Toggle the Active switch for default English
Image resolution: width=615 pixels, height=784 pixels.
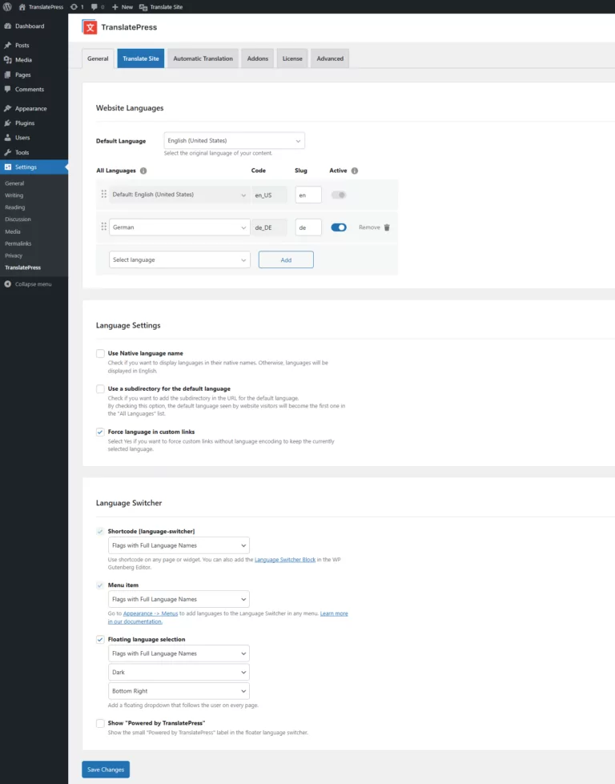[x=339, y=195]
